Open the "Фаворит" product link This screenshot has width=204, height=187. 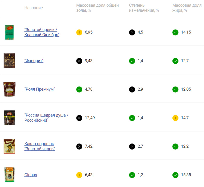pyautogui.click(x=34, y=61)
